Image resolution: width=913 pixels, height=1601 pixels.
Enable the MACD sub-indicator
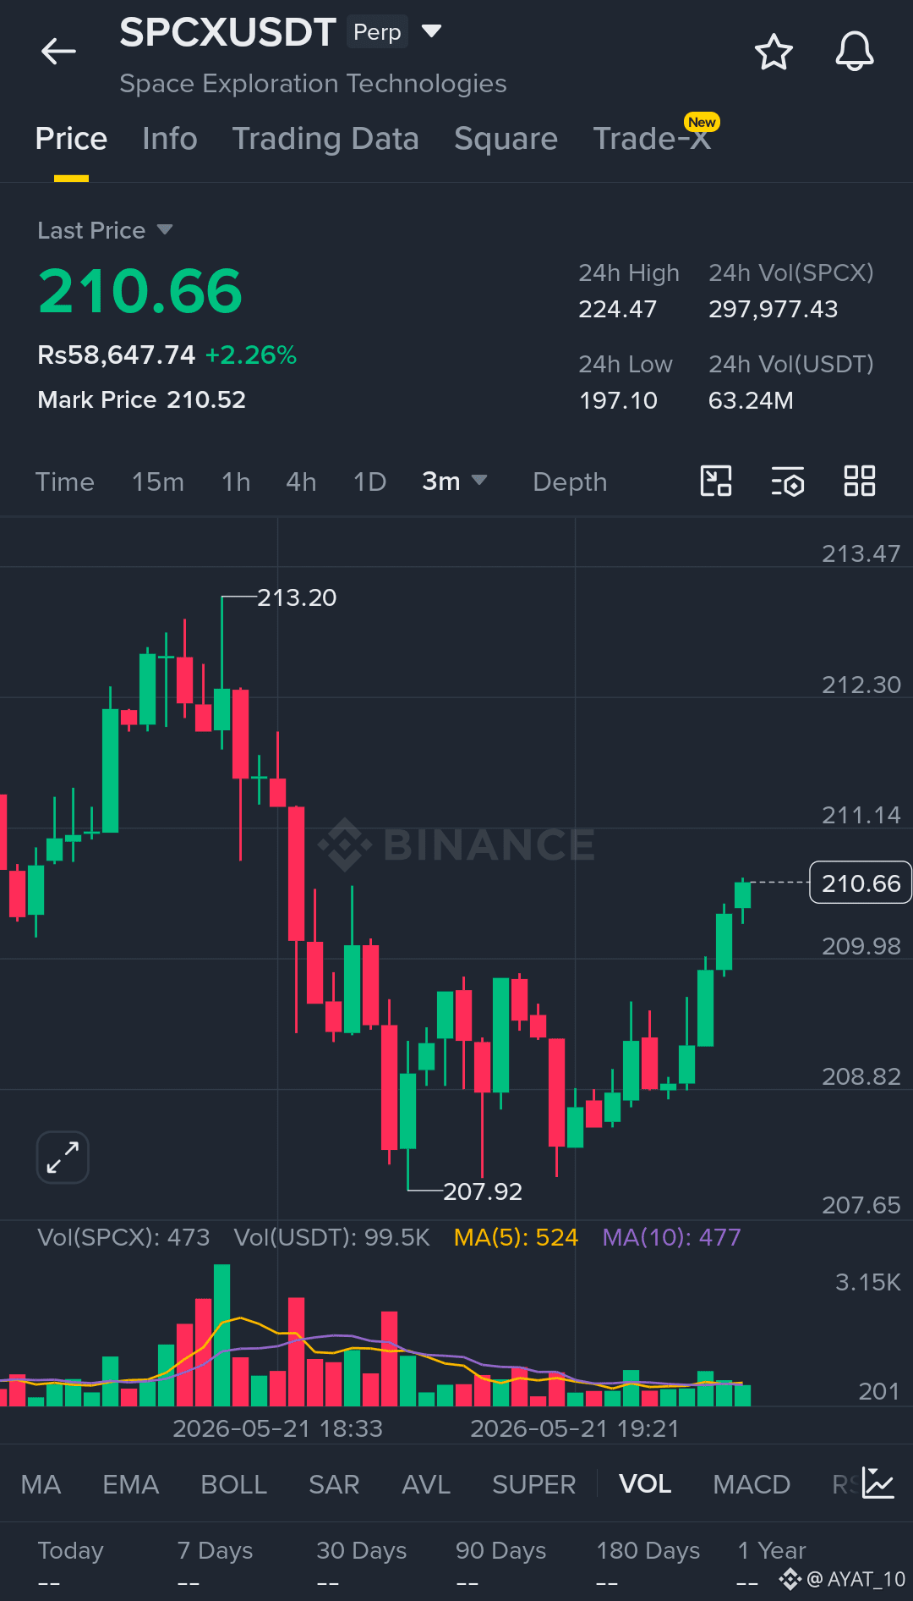(752, 1484)
